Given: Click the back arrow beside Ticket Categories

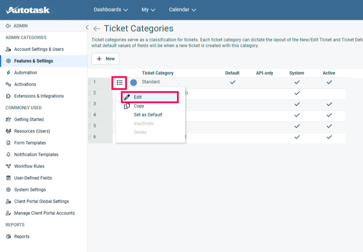Looking at the screenshot, I should tap(97, 29).
